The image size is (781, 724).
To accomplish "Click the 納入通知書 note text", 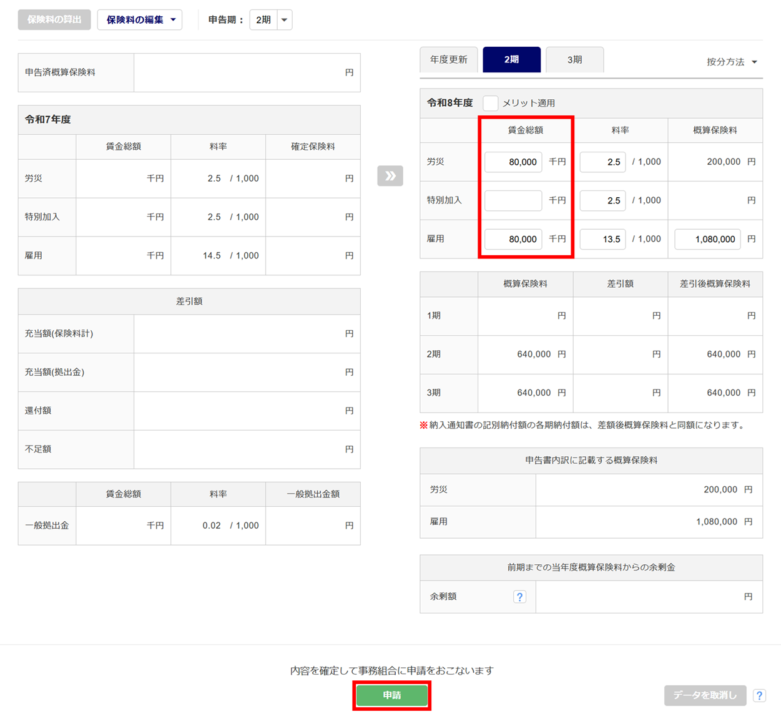I will 582,425.
